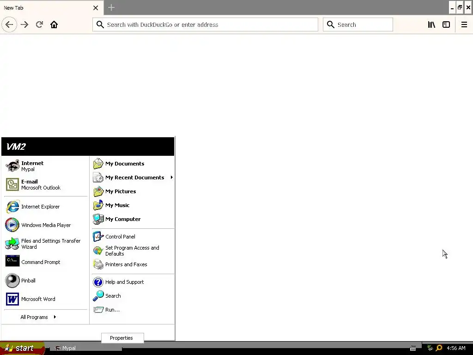Image resolution: width=473 pixels, height=355 pixels.
Task: Open the Run... dialog
Action: 133,310
